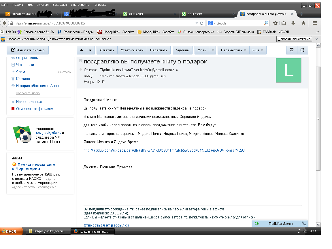The width and height of the screenshot is (332, 249).
Task: Open the Корзина trash folder
Action: [x=23, y=79]
